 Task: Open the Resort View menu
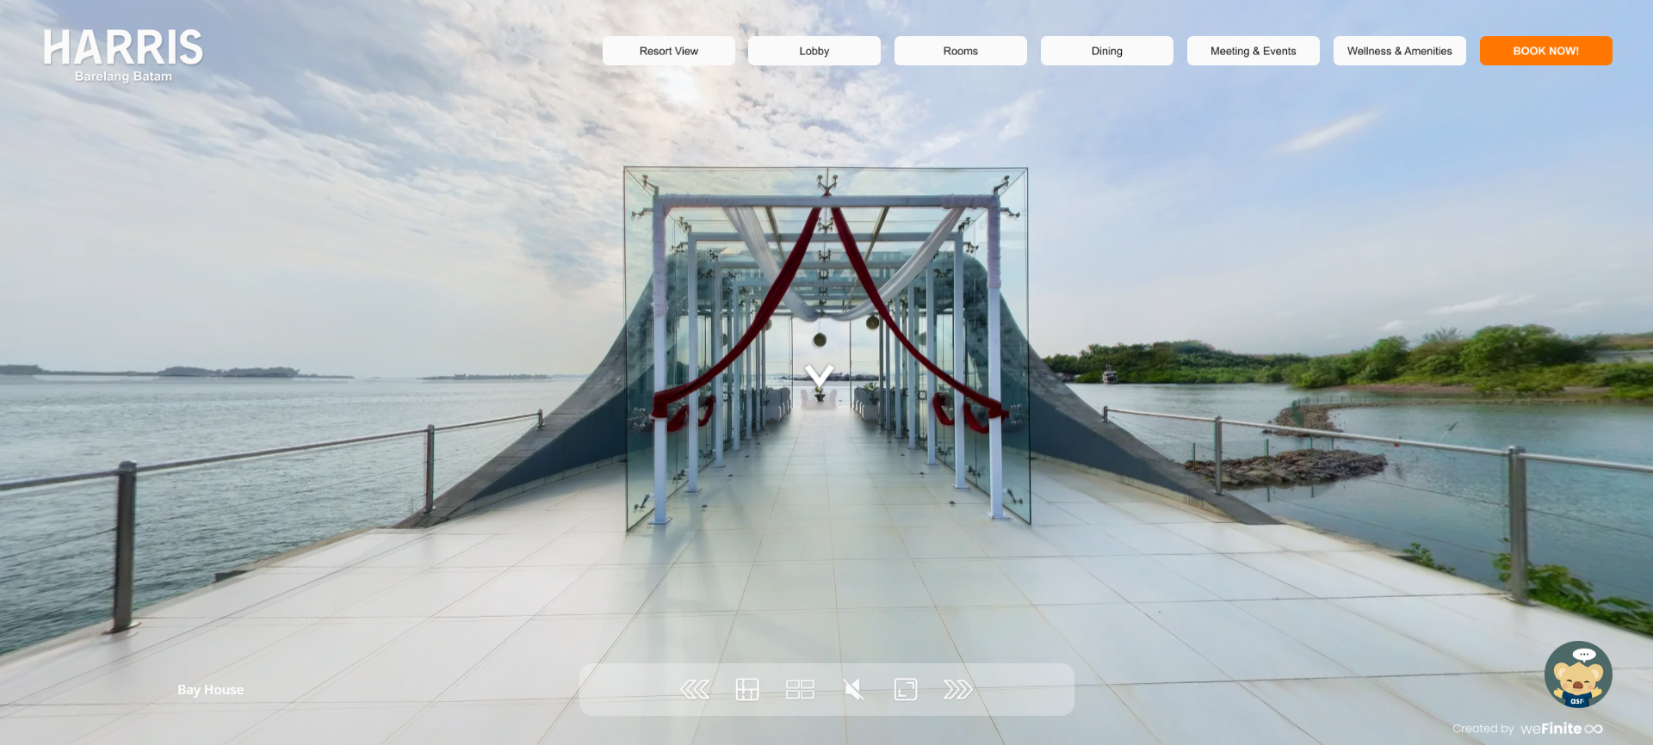tap(668, 51)
